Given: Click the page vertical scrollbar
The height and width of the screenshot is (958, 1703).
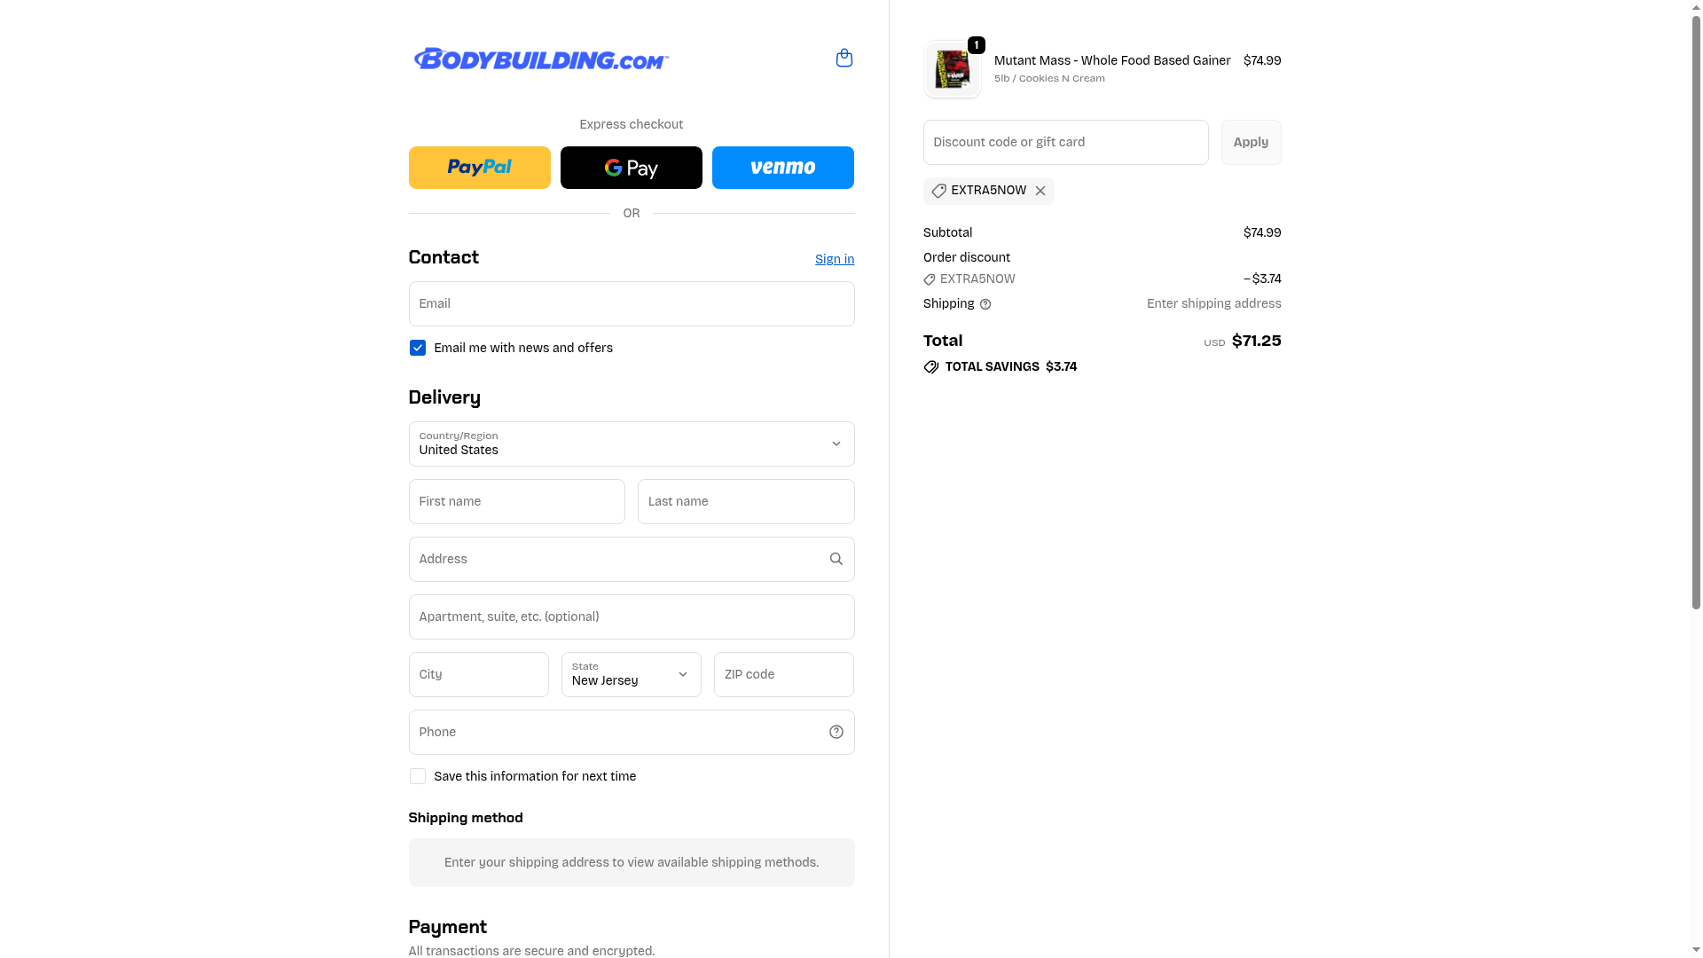Looking at the screenshot, I should point(1696,310).
